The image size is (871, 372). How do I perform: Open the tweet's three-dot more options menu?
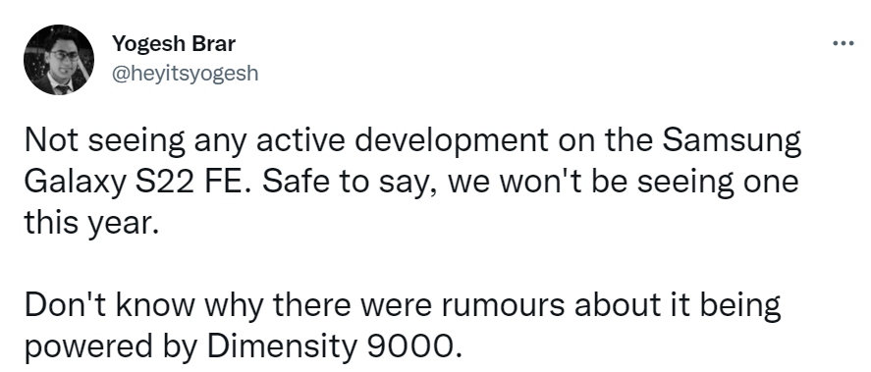coord(843,43)
